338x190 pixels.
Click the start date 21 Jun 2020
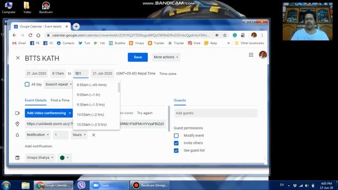click(x=36, y=73)
